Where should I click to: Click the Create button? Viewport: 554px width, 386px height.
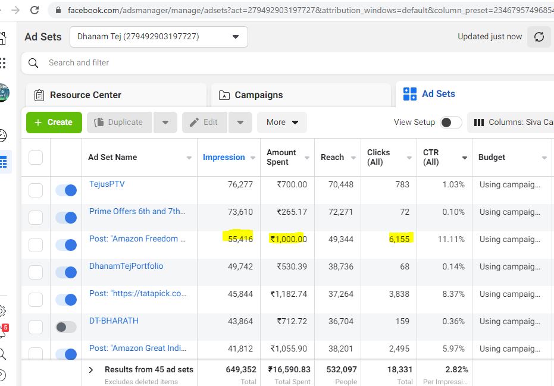tap(54, 123)
